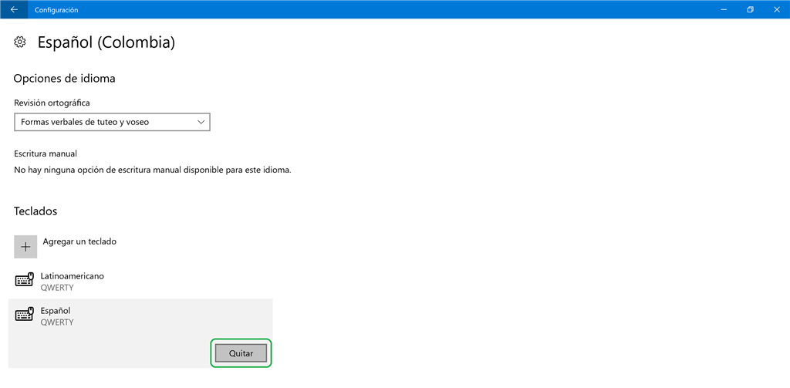Click the Configuración window title
The height and width of the screenshot is (388, 790).
[56, 10]
